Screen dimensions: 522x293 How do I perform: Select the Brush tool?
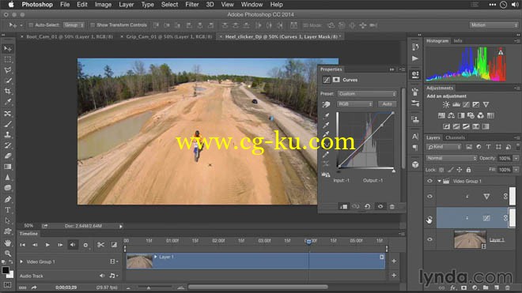[x=7, y=124]
